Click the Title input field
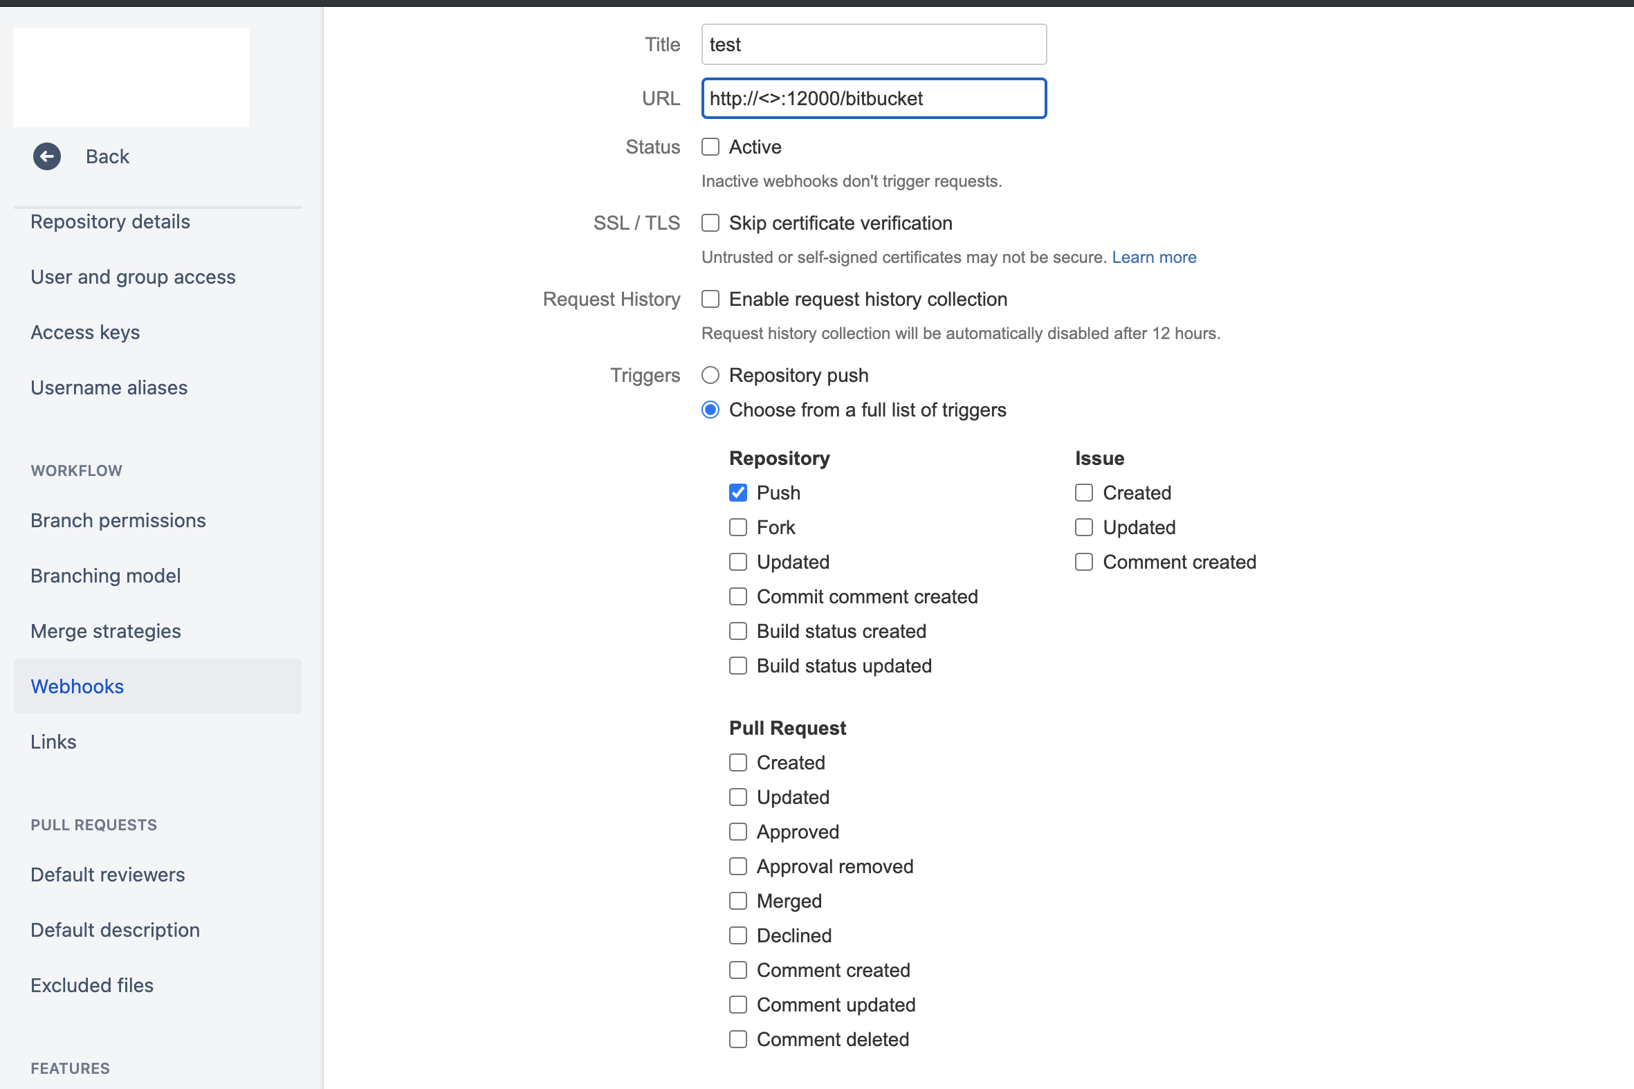1634x1089 pixels. (x=872, y=45)
